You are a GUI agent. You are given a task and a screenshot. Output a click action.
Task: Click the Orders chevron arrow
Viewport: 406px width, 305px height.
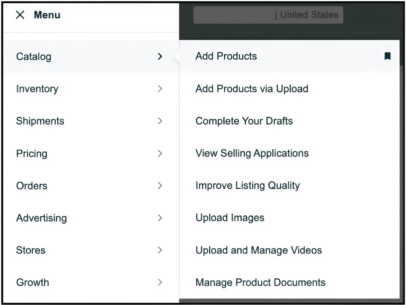tap(160, 186)
